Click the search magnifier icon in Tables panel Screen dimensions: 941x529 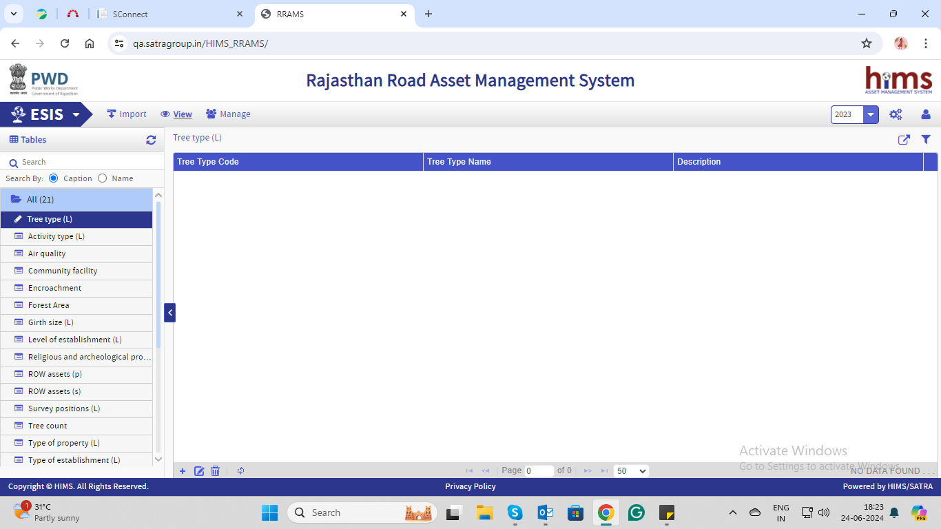[x=13, y=163]
